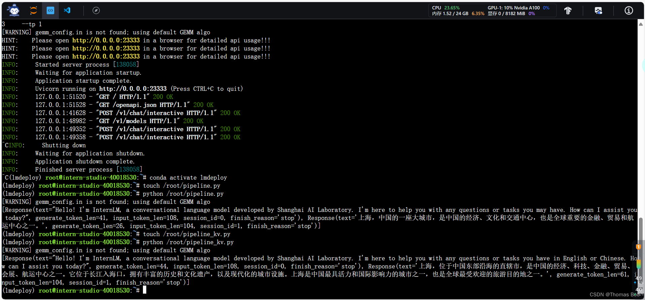Click the terminal scrollbar up arrow
Screen dimensions: 645x300
point(641,24)
